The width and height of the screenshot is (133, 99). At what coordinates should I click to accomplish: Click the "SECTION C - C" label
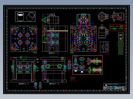coord(53,53)
